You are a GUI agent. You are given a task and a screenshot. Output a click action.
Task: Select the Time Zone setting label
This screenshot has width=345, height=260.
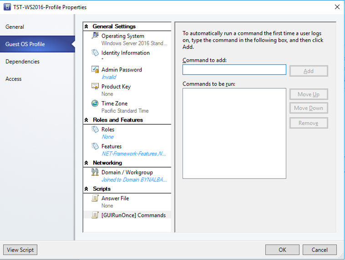click(114, 103)
